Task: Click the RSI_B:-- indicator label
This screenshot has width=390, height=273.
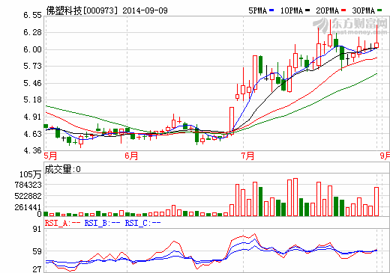Action: pyautogui.click(x=102, y=223)
